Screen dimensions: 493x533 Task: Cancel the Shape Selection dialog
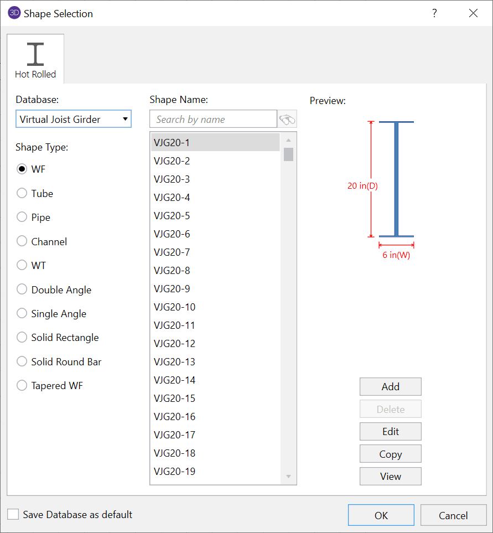pyautogui.click(x=453, y=515)
